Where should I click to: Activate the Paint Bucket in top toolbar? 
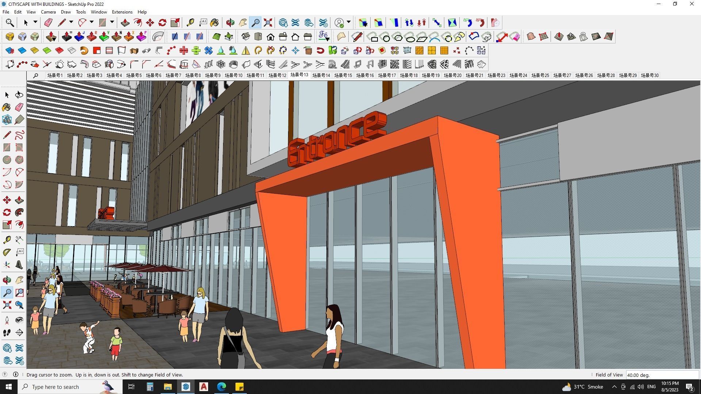point(214,23)
